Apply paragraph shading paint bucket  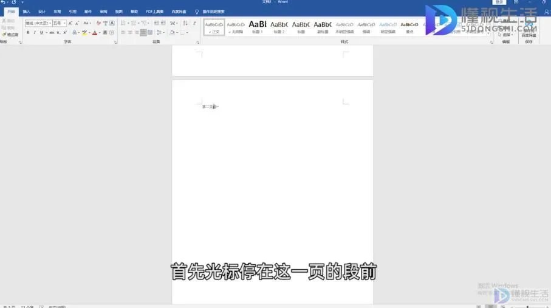pyautogui.click(x=172, y=32)
